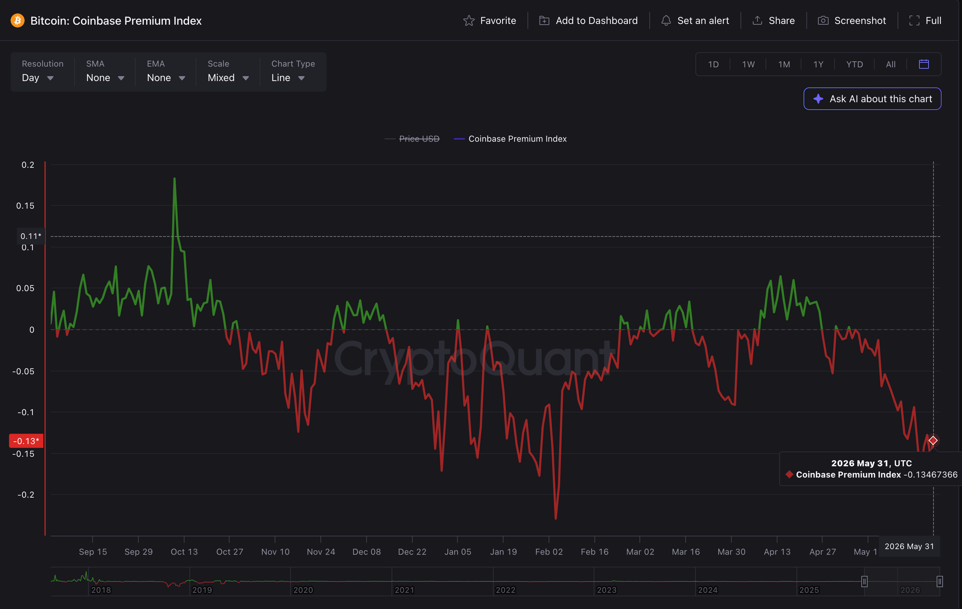This screenshot has width=962, height=609.
Task: Expand the EMA None dropdown
Action: (x=166, y=78)
